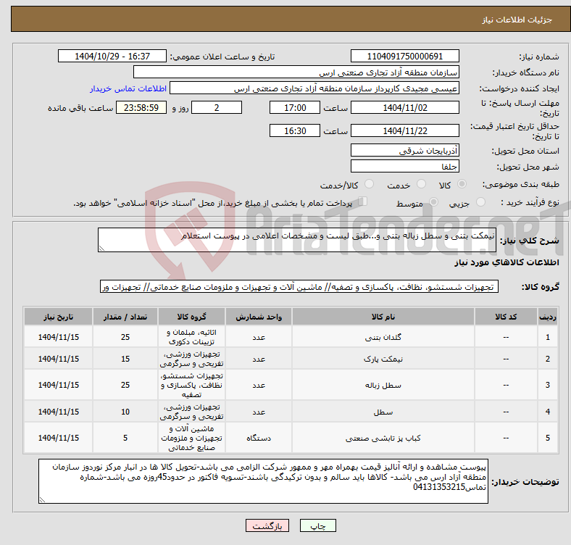Click the item name گلدان بتنی
The image size is (571, 545).
[x=383, y=337]
